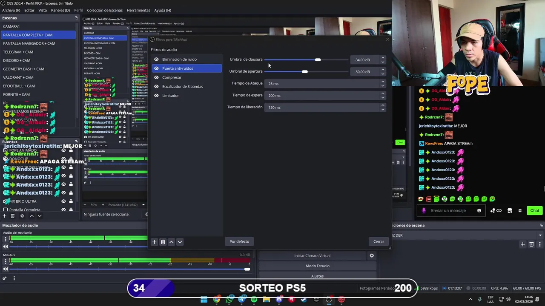The image size is (545, 306).
Task: Delete selected filter with trash icon in filters dialog
Action: (x=163, y=242)
